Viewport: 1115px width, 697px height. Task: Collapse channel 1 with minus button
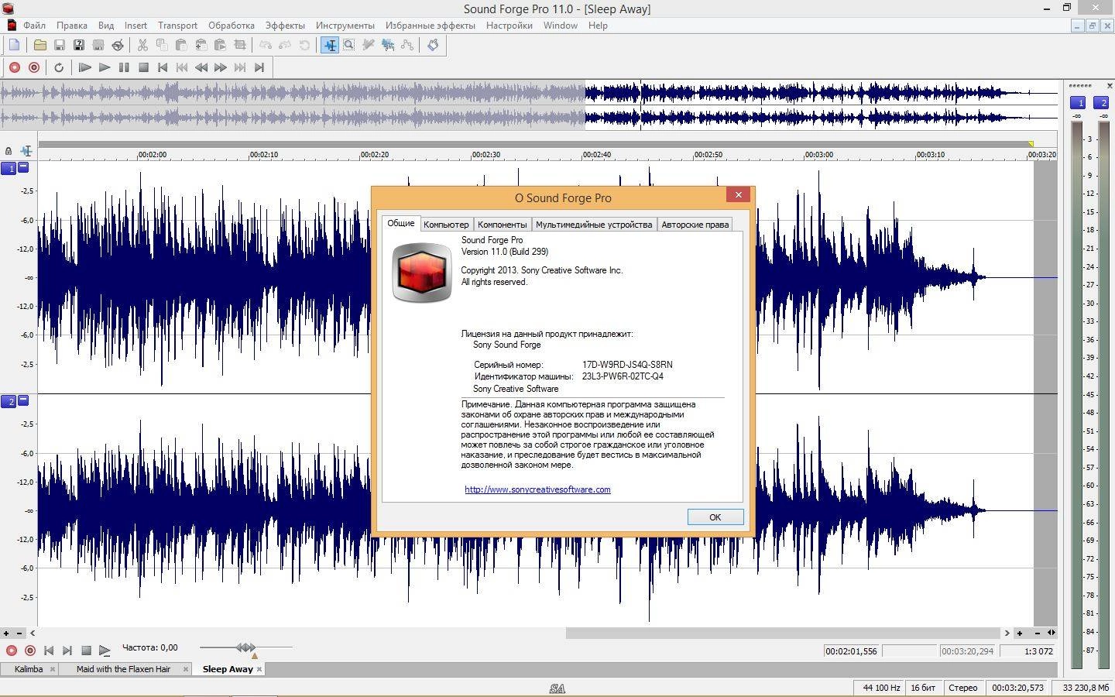(23, 167)
